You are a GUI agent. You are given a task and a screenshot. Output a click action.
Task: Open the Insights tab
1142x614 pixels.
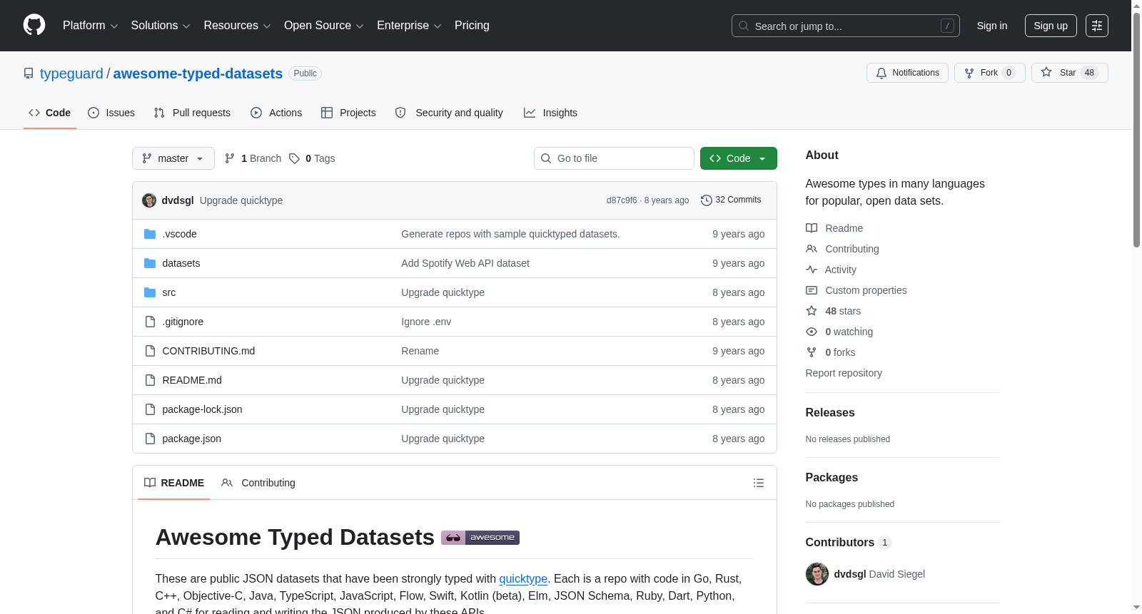click(550, 113)
